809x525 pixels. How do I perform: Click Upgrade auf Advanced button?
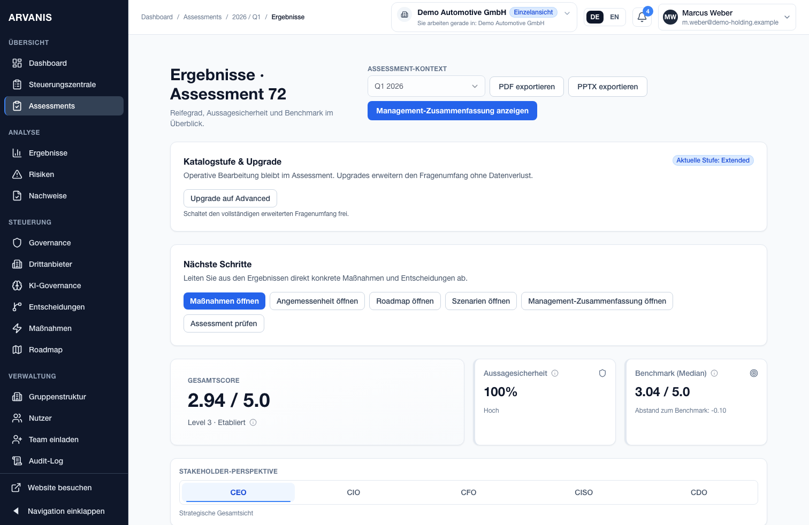pyautogui.click(x=230, y=198)
